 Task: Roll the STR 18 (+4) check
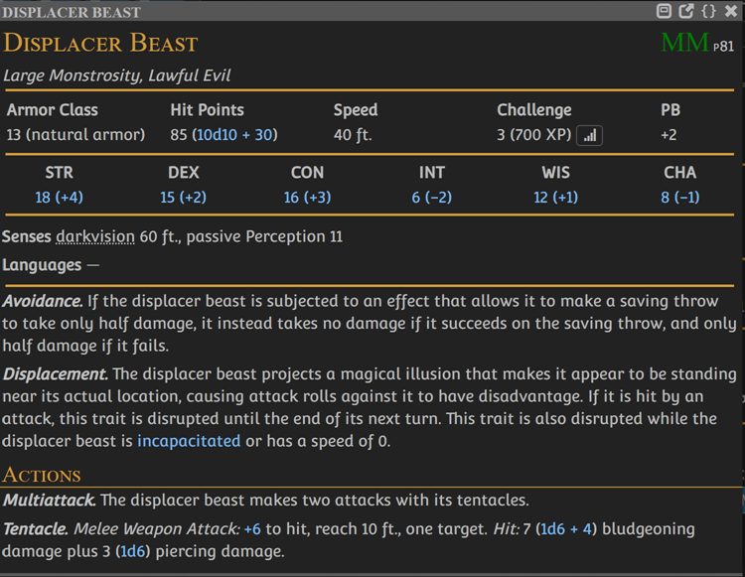pyautogui.click(x=60, y=197)
